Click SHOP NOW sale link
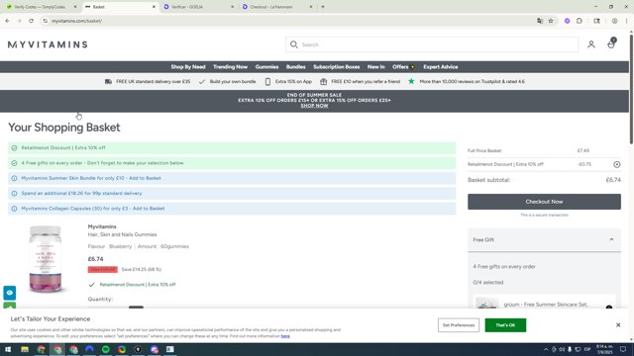This screenshot has width=634, height=356. coord(314,106)
